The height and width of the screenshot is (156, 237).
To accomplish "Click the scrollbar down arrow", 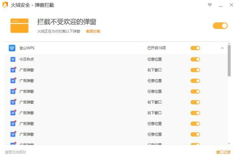I will pyautogui.click(x=229, y=143).
